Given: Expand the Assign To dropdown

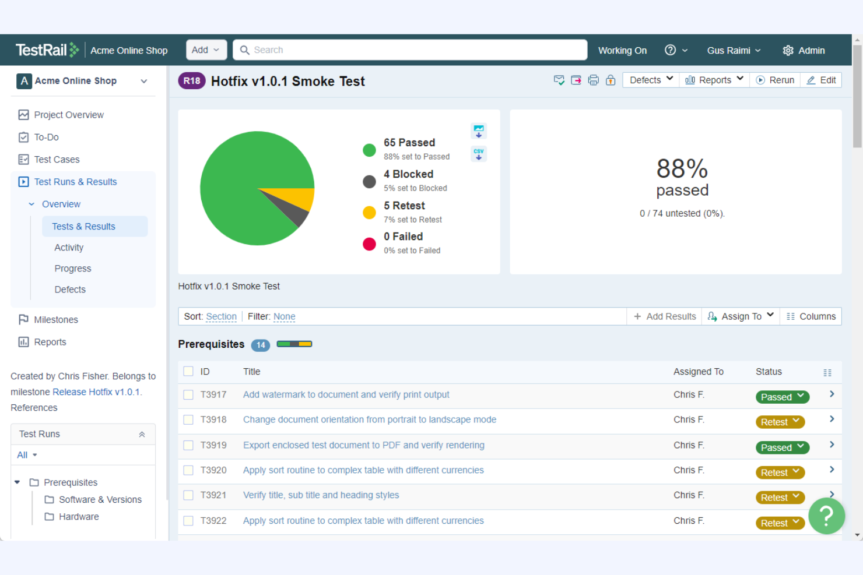Looking at the screenshot, I should coord(741,316).
